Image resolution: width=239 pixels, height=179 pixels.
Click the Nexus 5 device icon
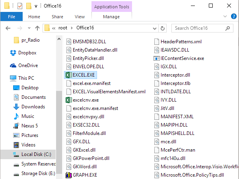pos(16,126)
